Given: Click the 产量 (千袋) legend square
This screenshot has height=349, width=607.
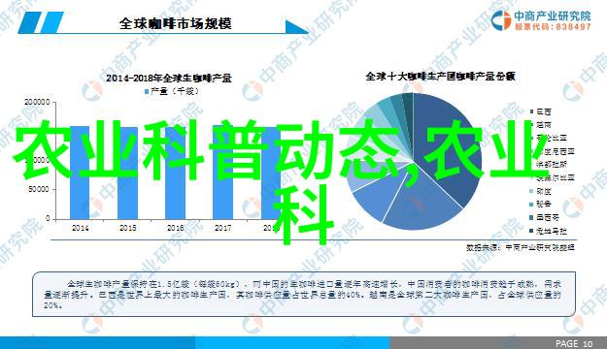Looking at the screenshot, I should tap(147, 91).
